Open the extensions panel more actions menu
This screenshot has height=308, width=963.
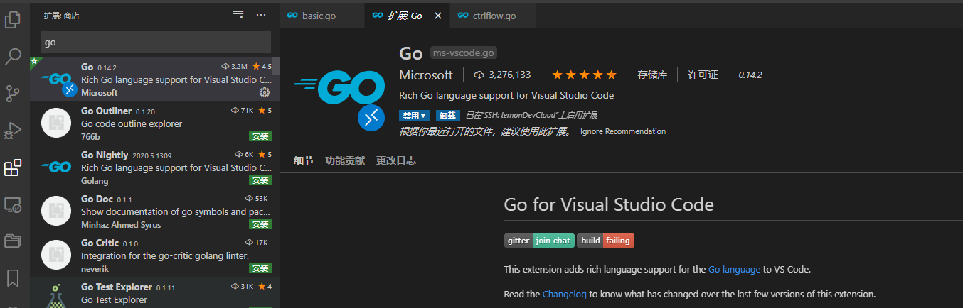[x=261, y=15]
